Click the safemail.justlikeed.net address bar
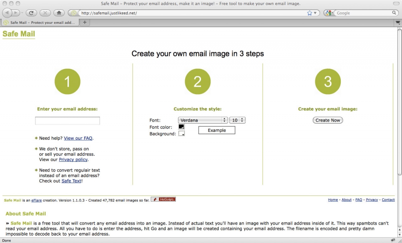This screenshot has height=243, width=402. coord(193,13)
